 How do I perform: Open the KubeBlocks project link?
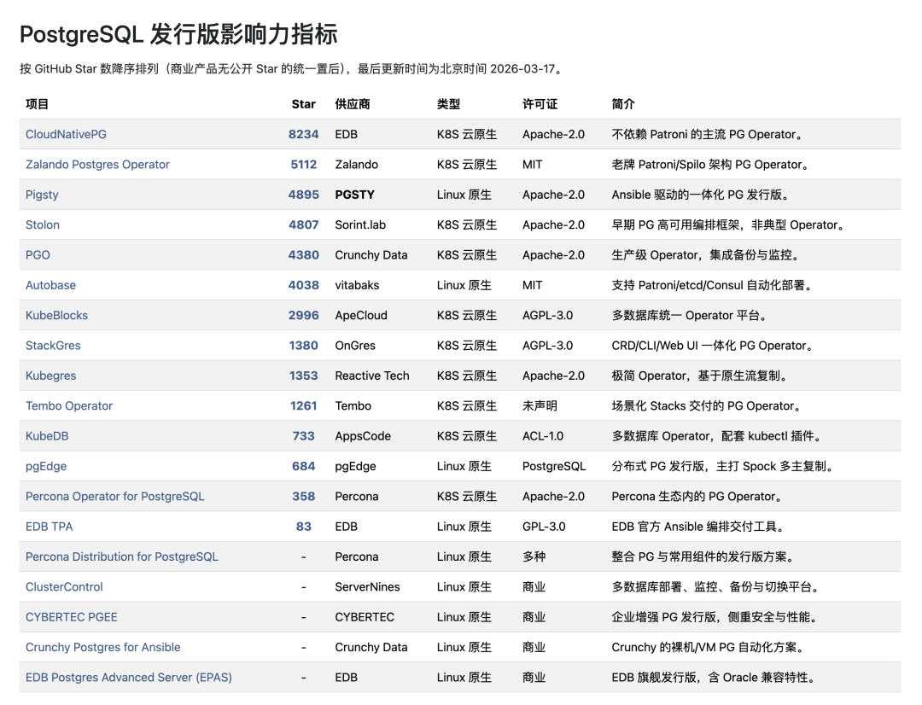[x=55, y=315]
